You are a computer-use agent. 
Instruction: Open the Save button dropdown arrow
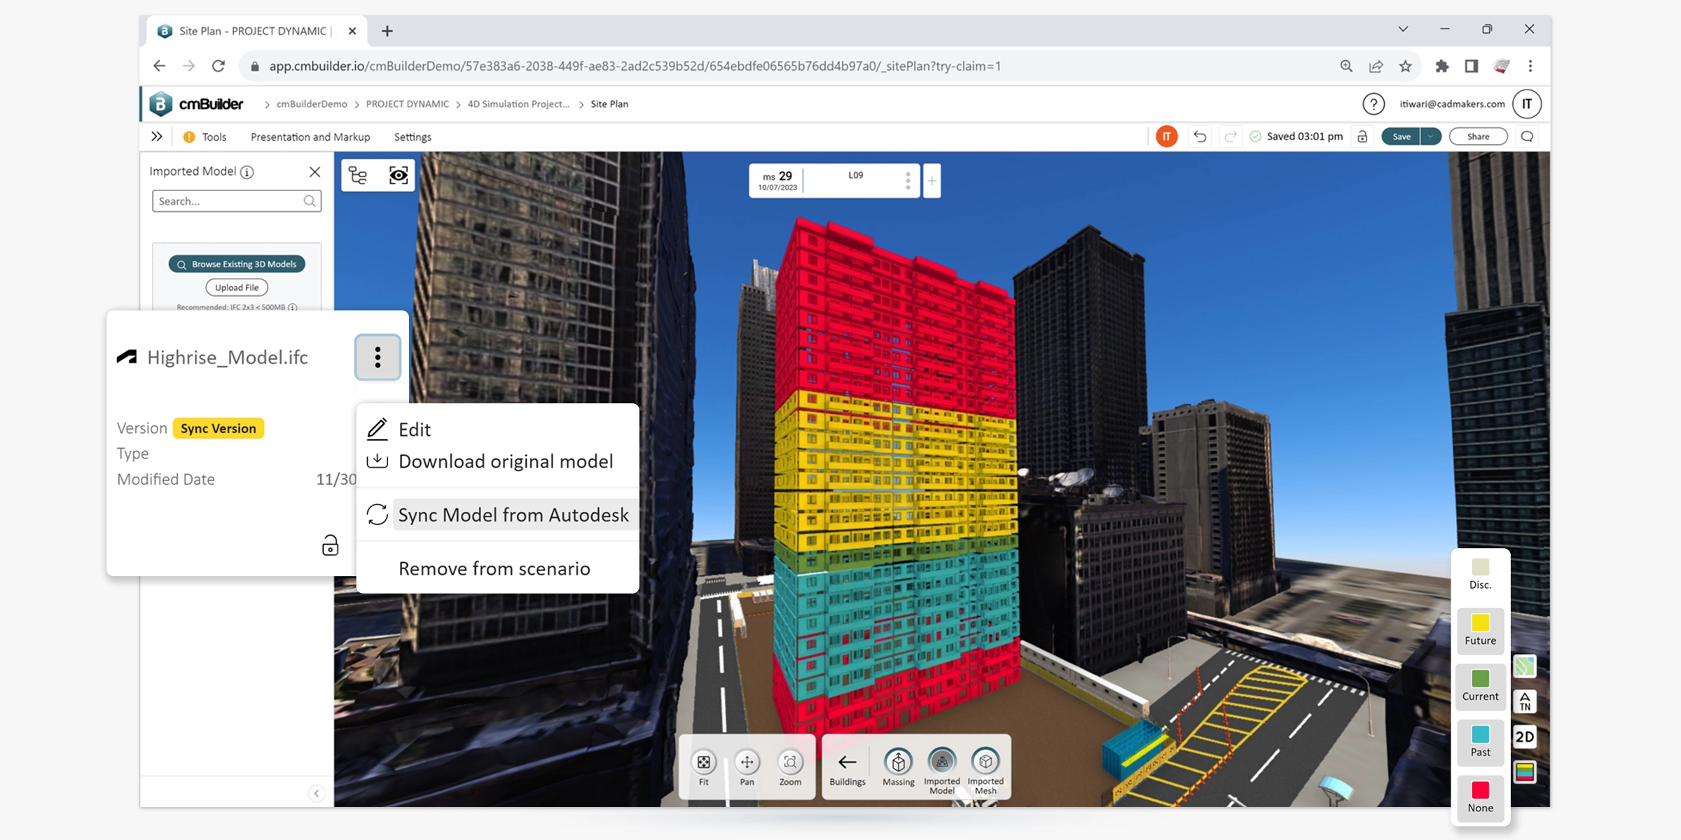point(1430,136)
